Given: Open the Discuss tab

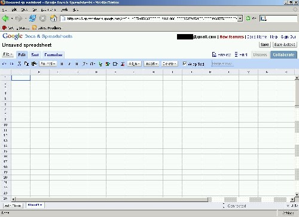Looking at the screenshot, I should (260, 54).
